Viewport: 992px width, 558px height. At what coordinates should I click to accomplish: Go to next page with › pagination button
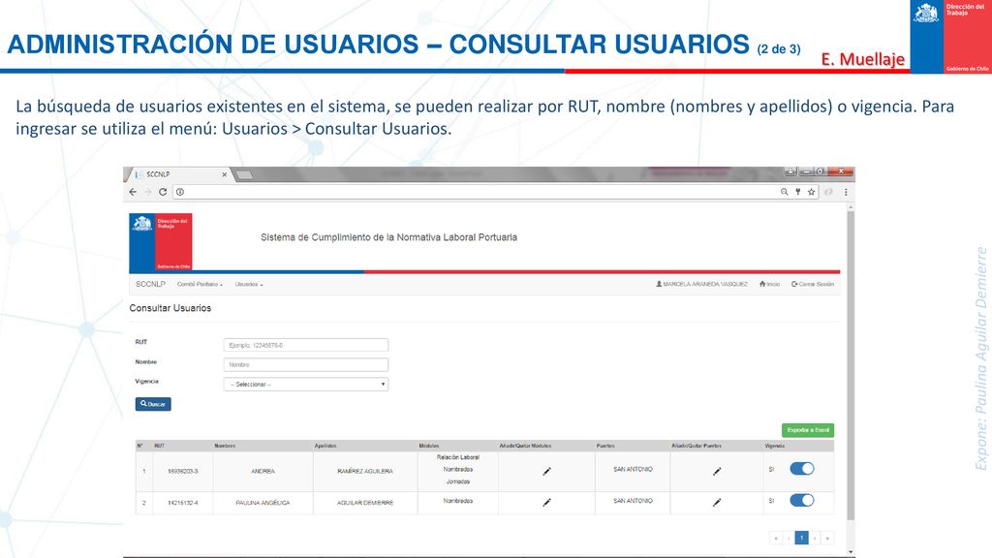coord(815,538)
